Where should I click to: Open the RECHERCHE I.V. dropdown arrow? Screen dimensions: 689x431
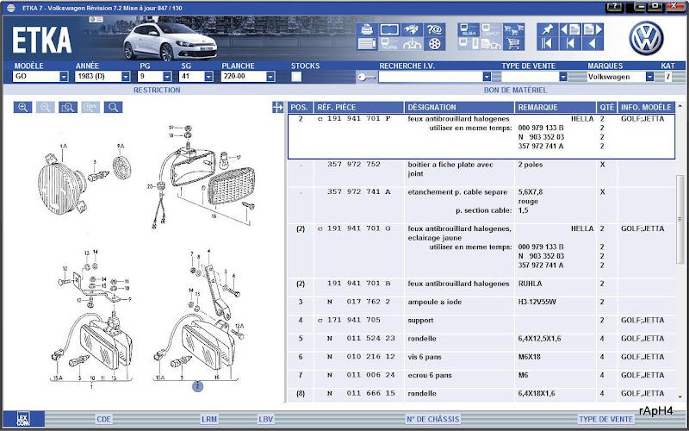pos(487,77)
